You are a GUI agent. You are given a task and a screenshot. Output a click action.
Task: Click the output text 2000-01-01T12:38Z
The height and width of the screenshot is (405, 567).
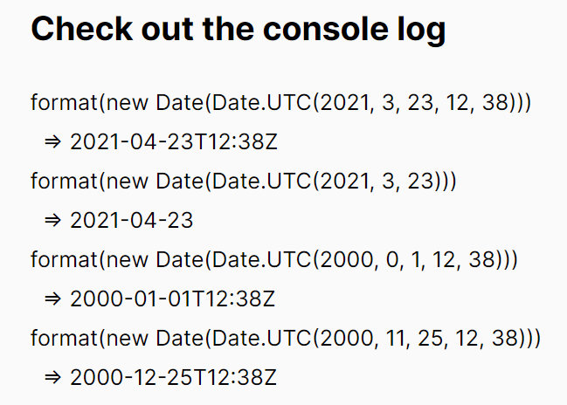click(173, 299)
